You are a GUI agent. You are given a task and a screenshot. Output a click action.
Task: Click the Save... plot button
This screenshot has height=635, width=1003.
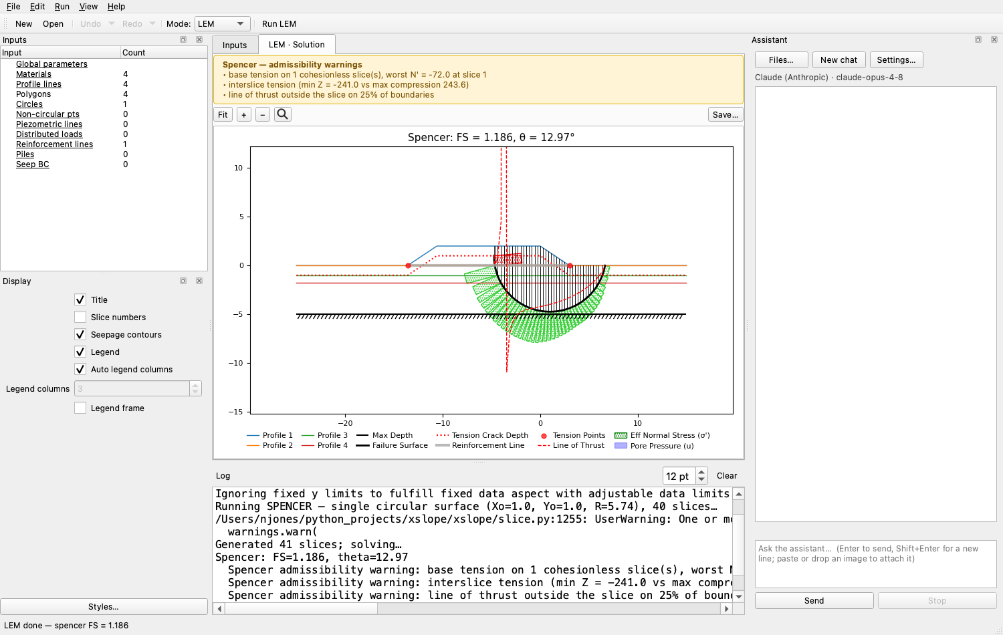click(x=726, y=115)
